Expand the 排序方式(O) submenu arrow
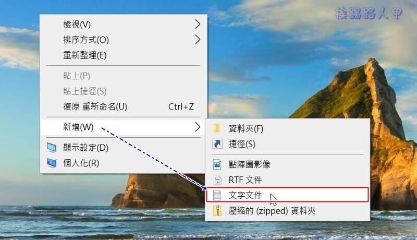This screenshot has width=417, height=240. coord(198,40)
